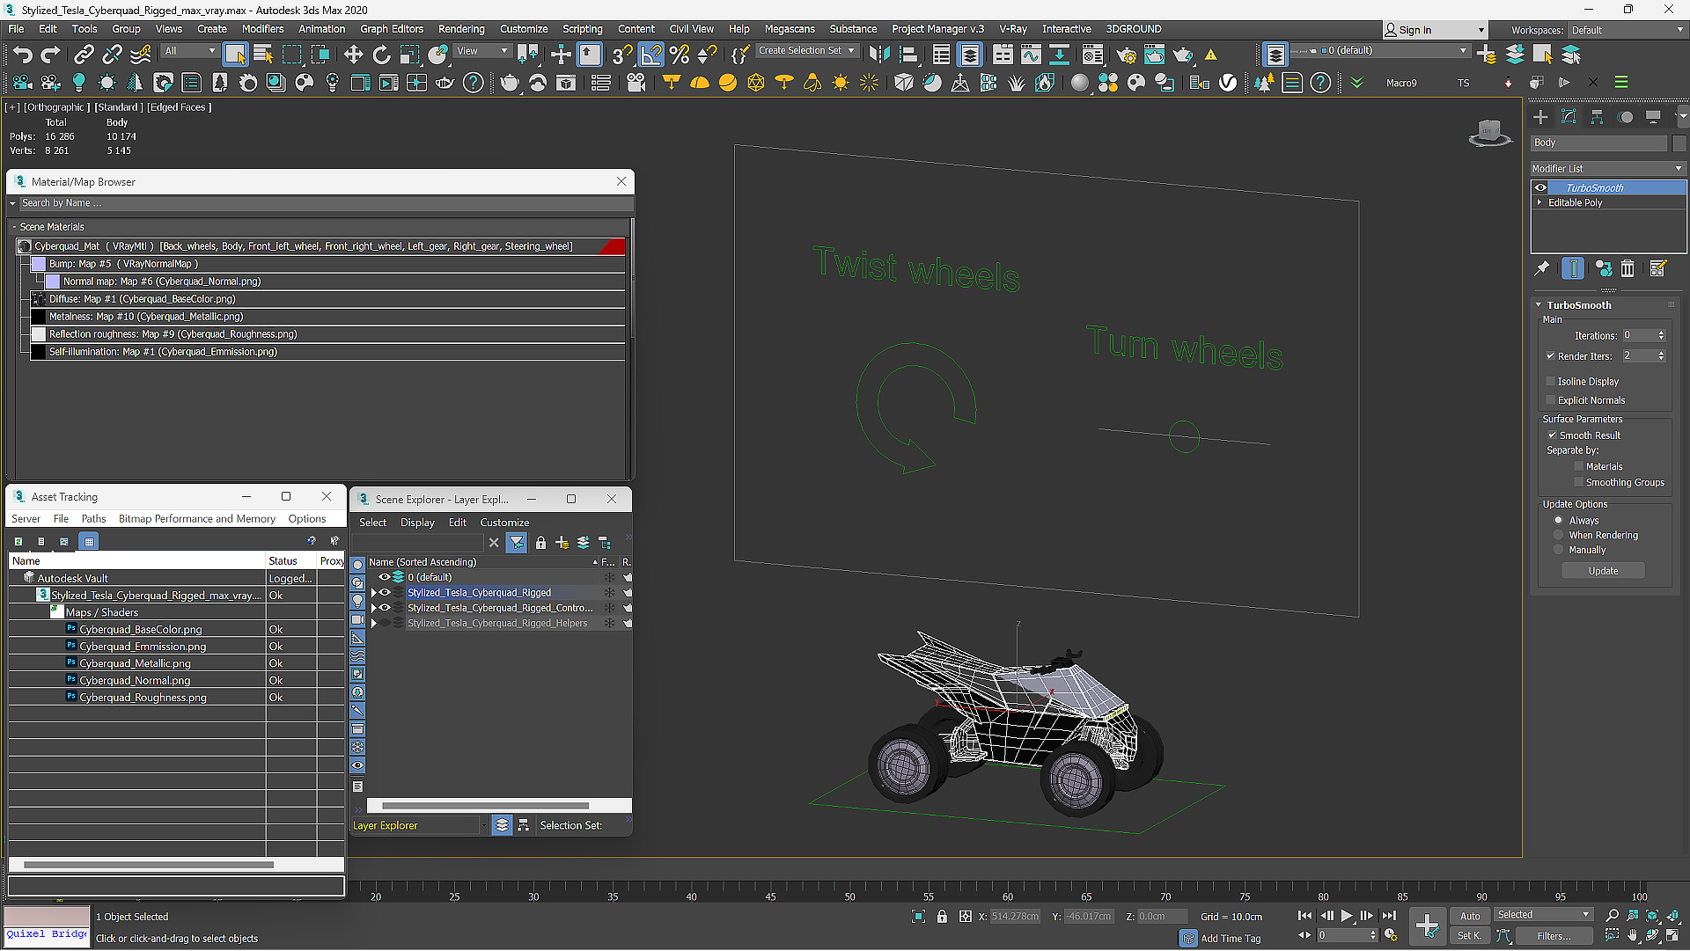Click Pin Stack icon
The width and height of the screenshot is (1690, 951).
tap(1542, 268)
